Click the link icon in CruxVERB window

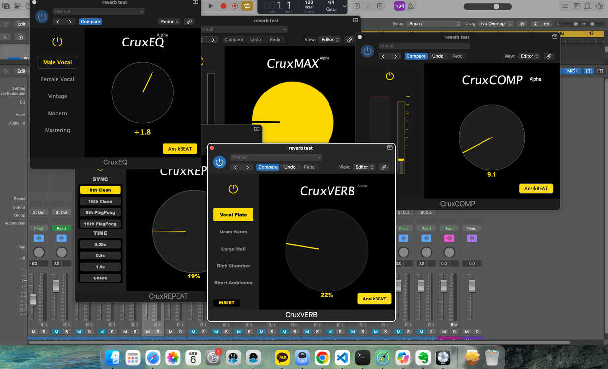384,167
